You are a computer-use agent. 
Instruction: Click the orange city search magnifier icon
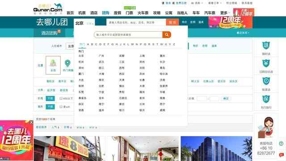pyautogui.click(x=167, y=35)
